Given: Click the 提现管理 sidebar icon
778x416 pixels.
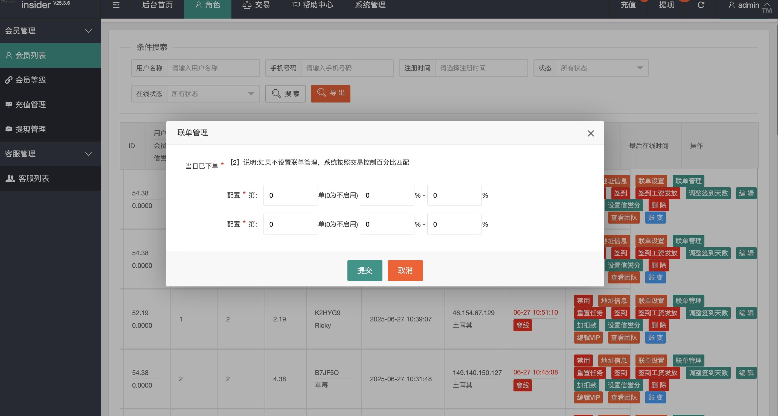Looking at the screenshot, I should (9, 129).
